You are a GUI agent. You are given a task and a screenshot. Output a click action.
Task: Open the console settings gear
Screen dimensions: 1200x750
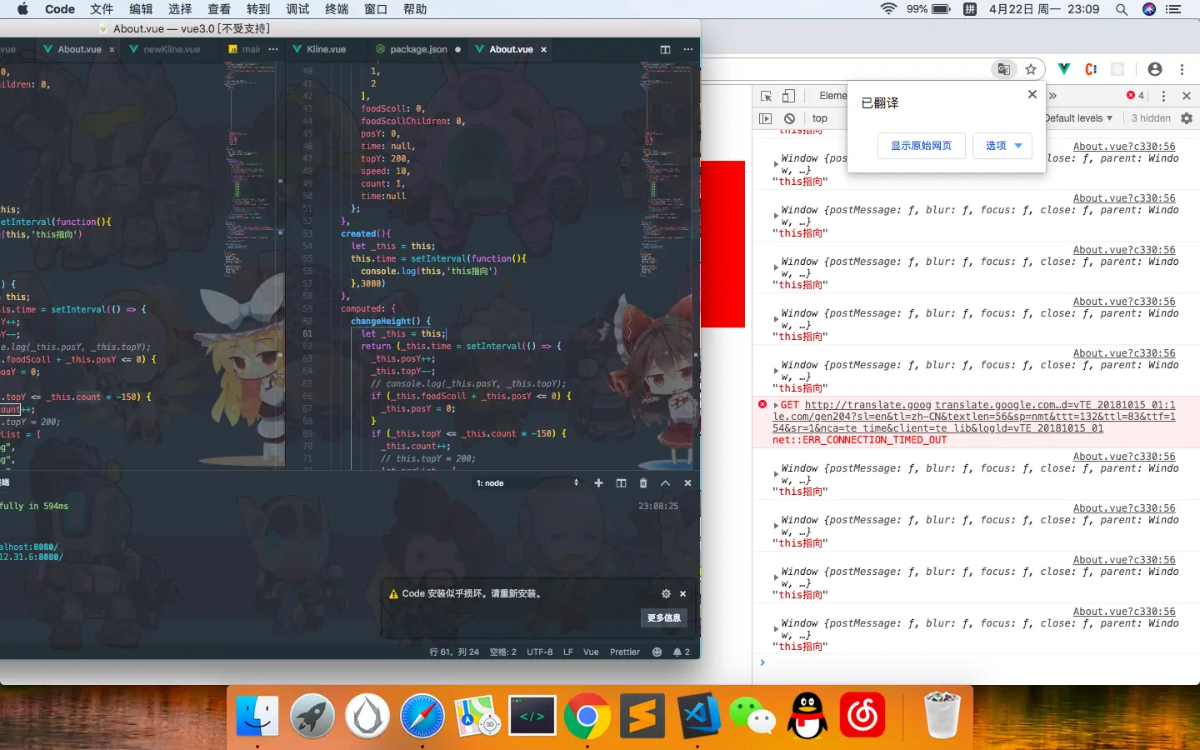[x=1187, y=118]
